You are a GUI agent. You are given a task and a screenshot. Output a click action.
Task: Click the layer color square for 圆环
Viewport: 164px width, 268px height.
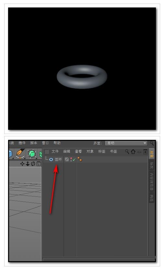pos(67,159)
